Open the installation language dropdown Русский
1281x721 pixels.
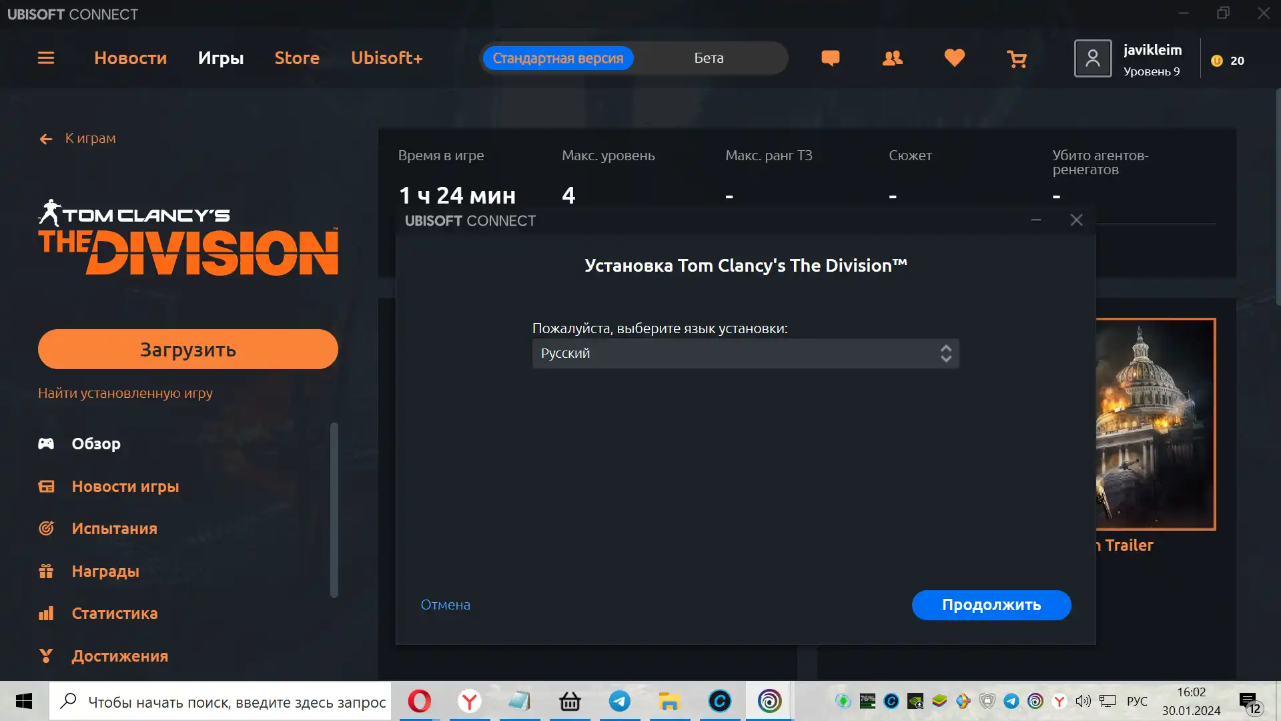point(745,353)
